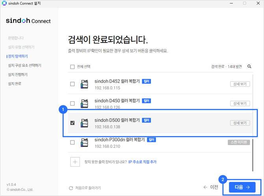Click the sindoh P300dn 컬러 복합기 name
264x196 pixels.
point(119,140)
